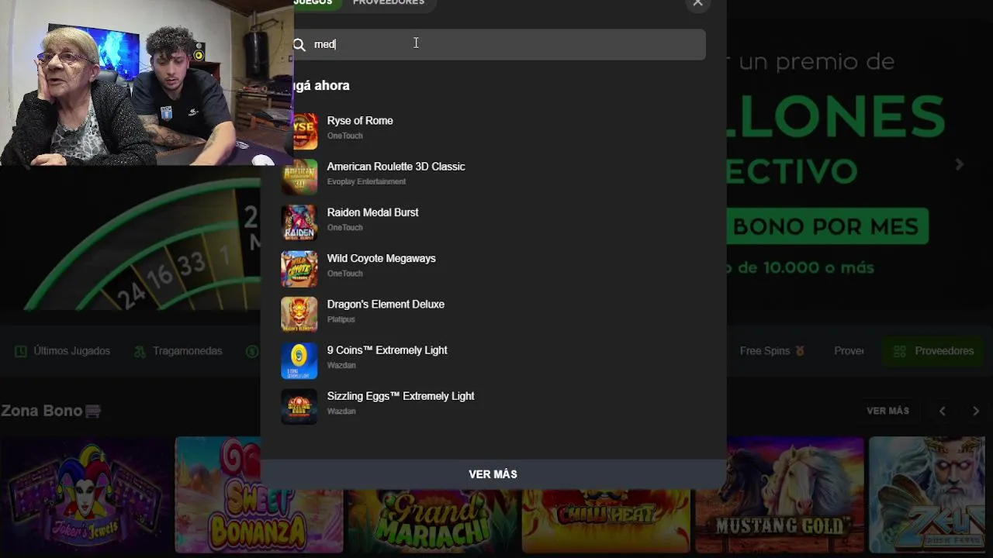Open Raiden Medal Burst game icon
993x558 pixels.
click(299, 223)
